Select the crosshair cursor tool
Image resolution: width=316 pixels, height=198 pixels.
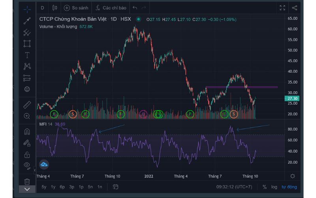(27, 9)
